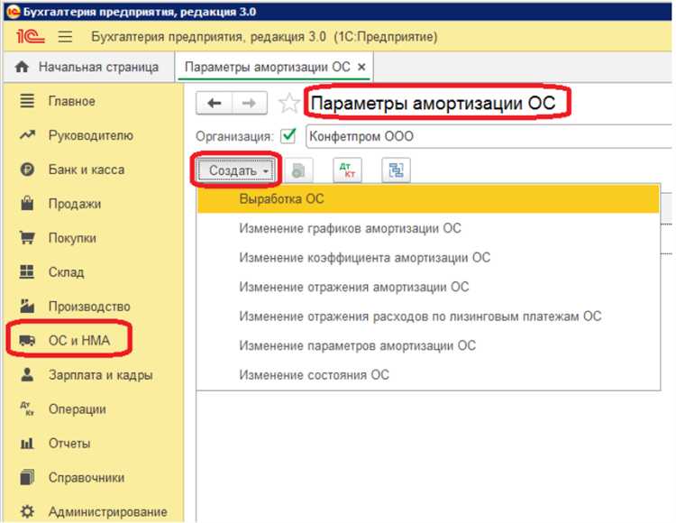
Task: Go forward with the right arrow button
Action: [x=249, y=103]
